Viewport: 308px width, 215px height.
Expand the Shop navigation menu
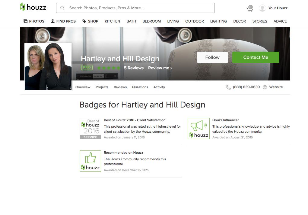coord(90,21)
